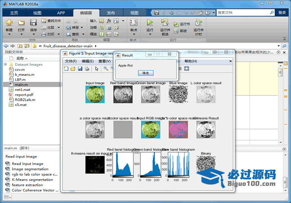This screenshot has width=291, height=203.
Task: Click the documentation search magnifier button
Action: point(272,13)
